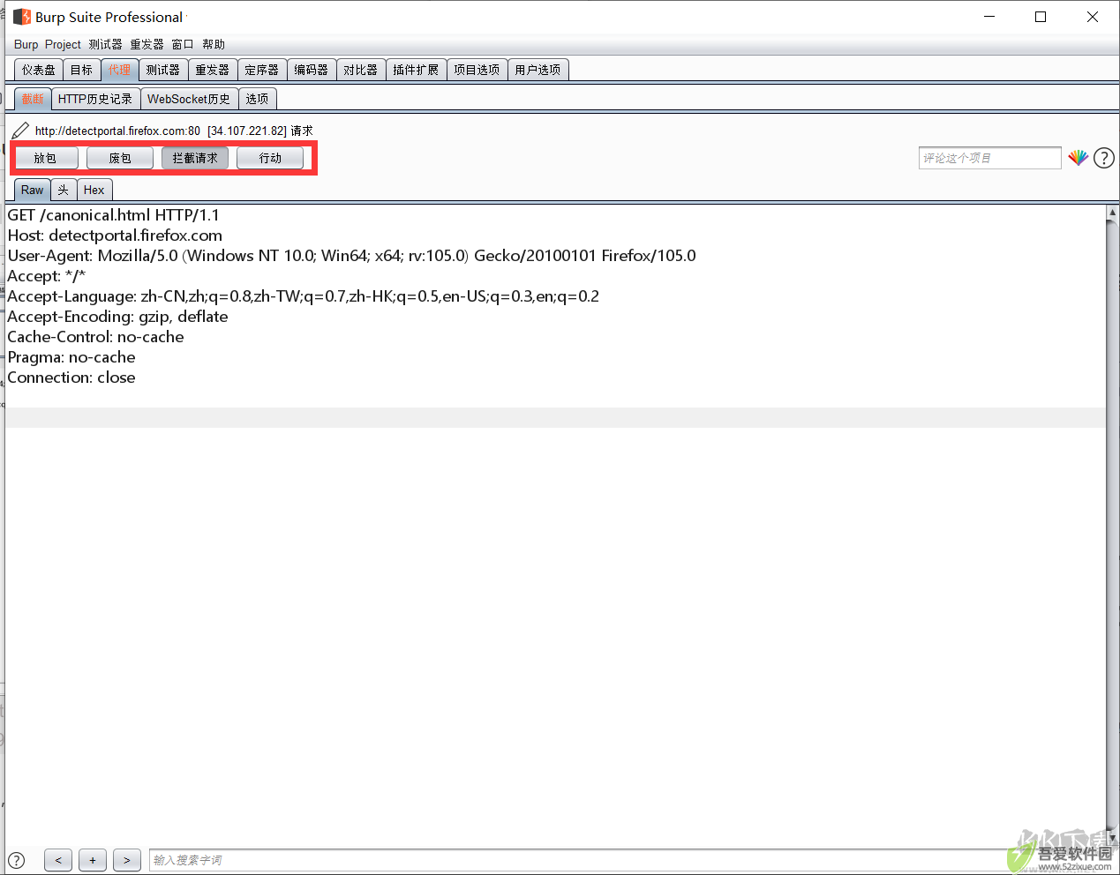Switch to the 测试器 intruder tab
The image size is (1120, 875).
163,70
